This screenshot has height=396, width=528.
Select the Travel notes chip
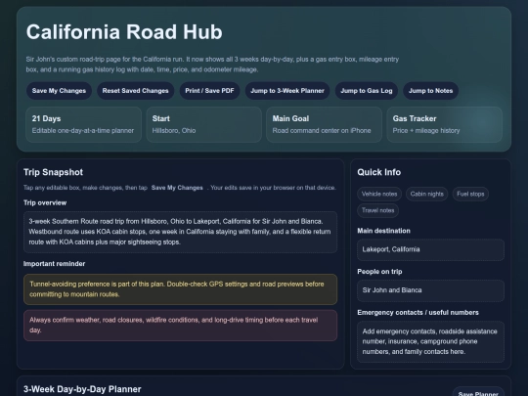tap(377, 210)
